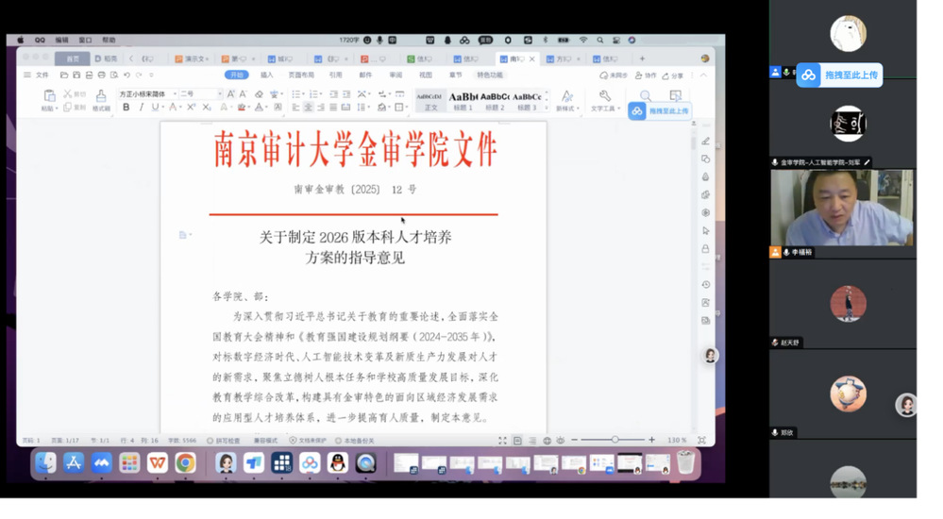Open the QQ penguin app in Dock
The width and height of the screenshot is (943, 519).
[338, 462]
